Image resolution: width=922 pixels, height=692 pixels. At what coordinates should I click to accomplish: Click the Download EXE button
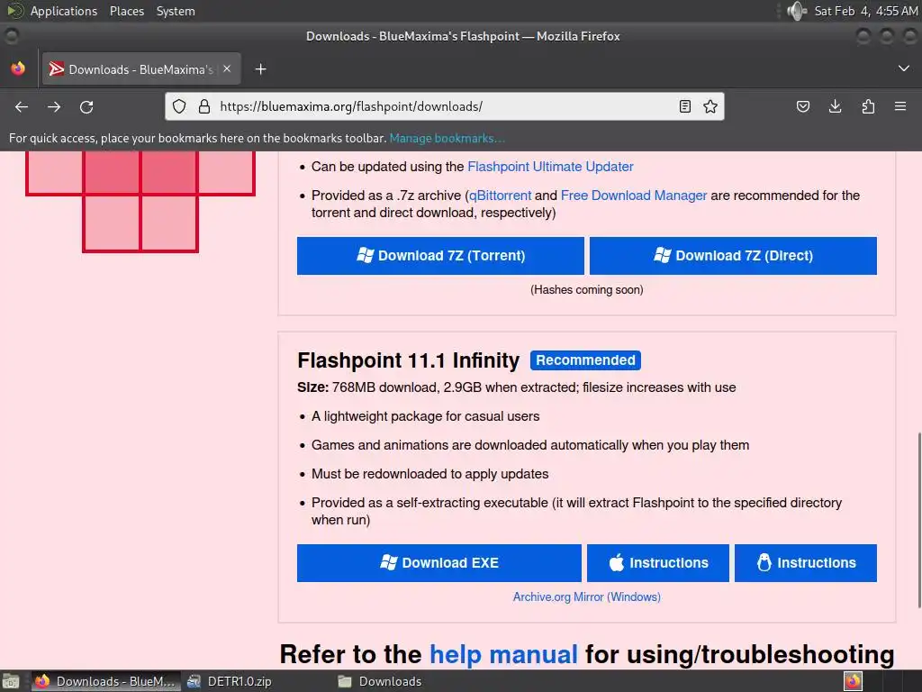pos(439,563)
